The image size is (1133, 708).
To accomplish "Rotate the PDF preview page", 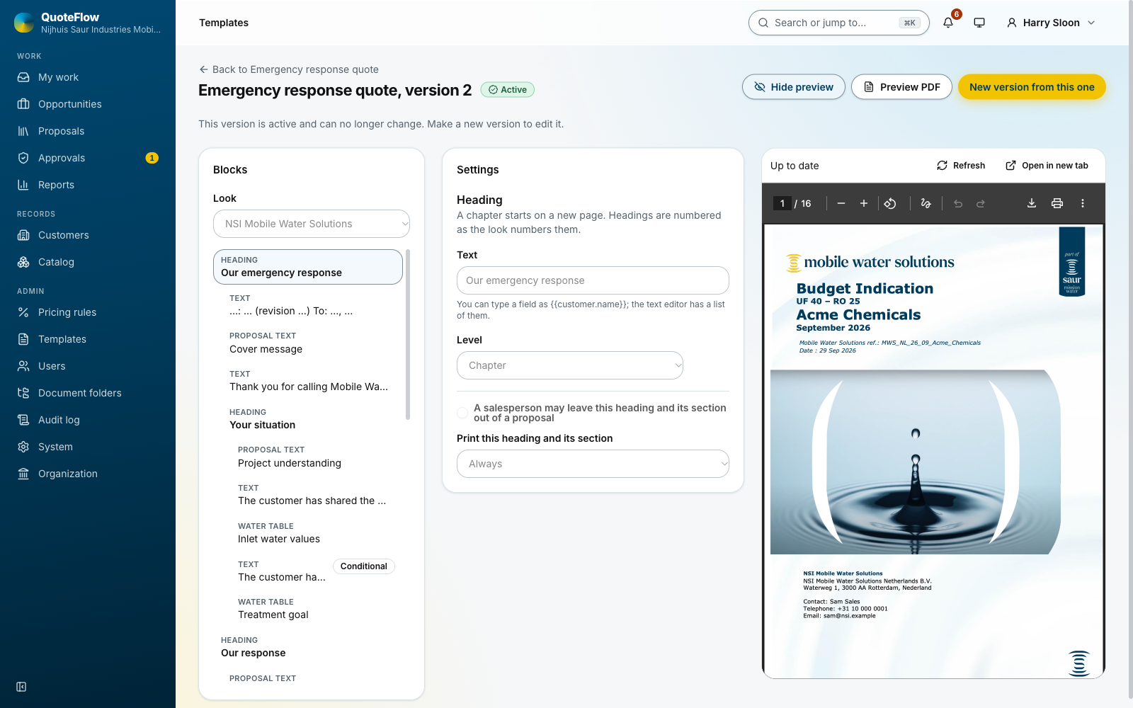I will pos(890,203).
